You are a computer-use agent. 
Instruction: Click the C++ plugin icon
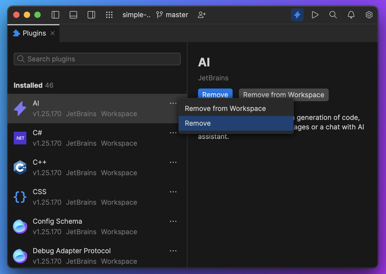20,168
